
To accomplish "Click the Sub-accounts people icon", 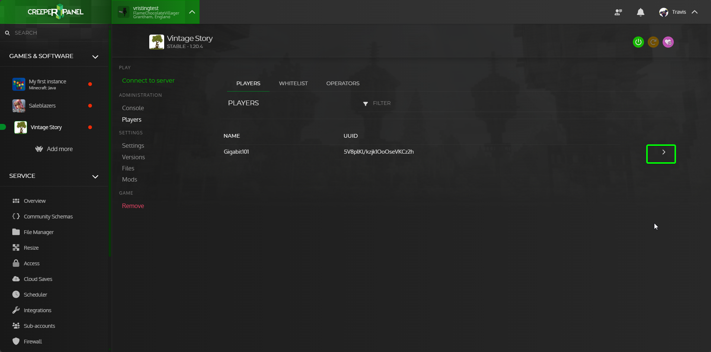I will tap(16, 326).
